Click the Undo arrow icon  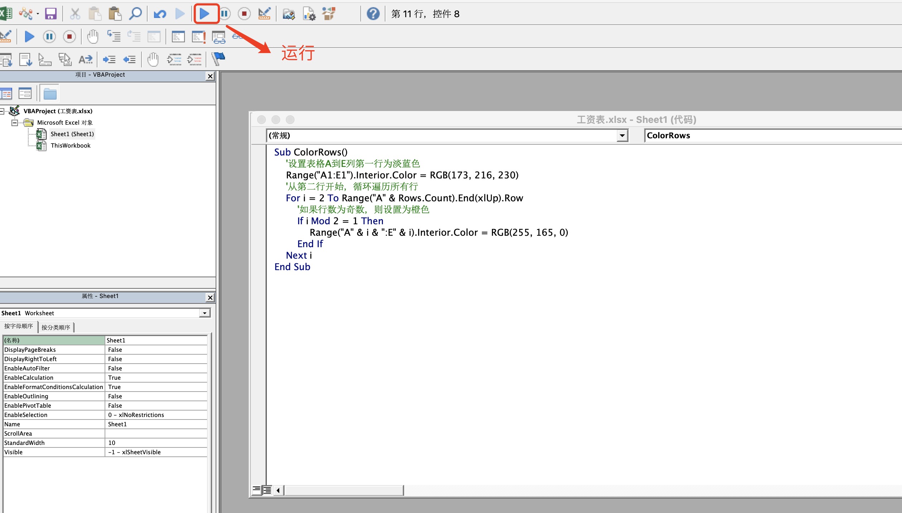(160, 14)
